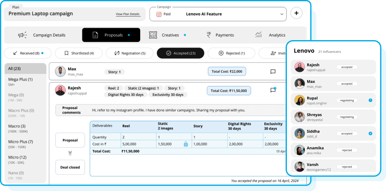Click Siddha's notification badge showing 4

point(371,133)
